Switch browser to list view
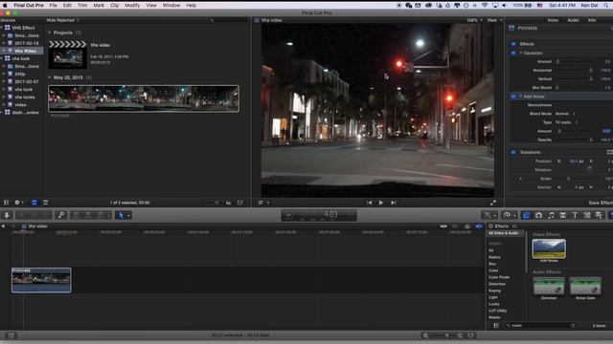 tap(45, 203)
